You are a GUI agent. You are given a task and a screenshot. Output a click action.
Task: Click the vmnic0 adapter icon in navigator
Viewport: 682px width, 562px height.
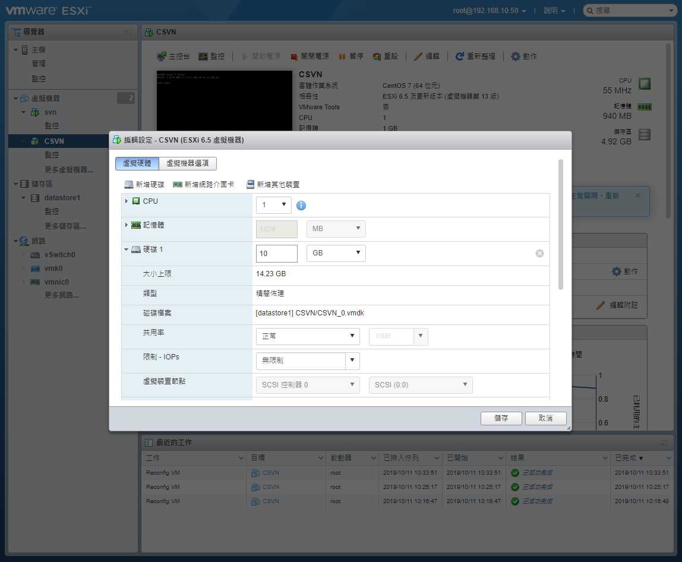tap(35, 282)
